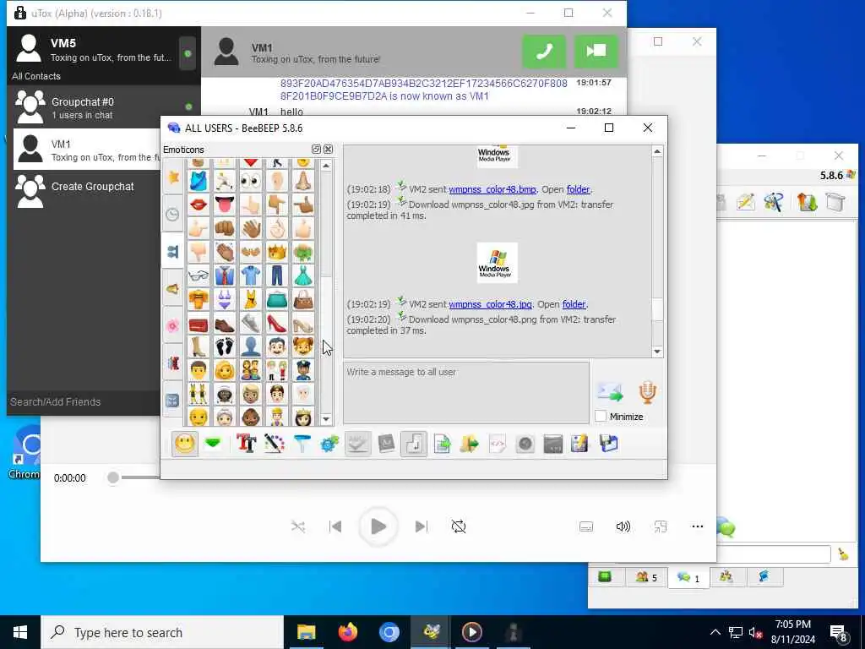Select the pink flower nature emoticon tab
865x649 pixels.
pos(172,325)
